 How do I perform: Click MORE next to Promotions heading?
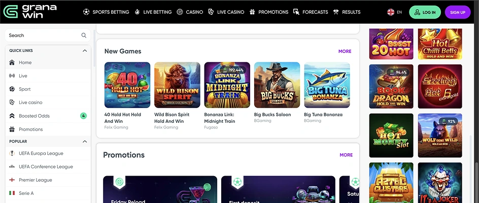coord(346,155)
